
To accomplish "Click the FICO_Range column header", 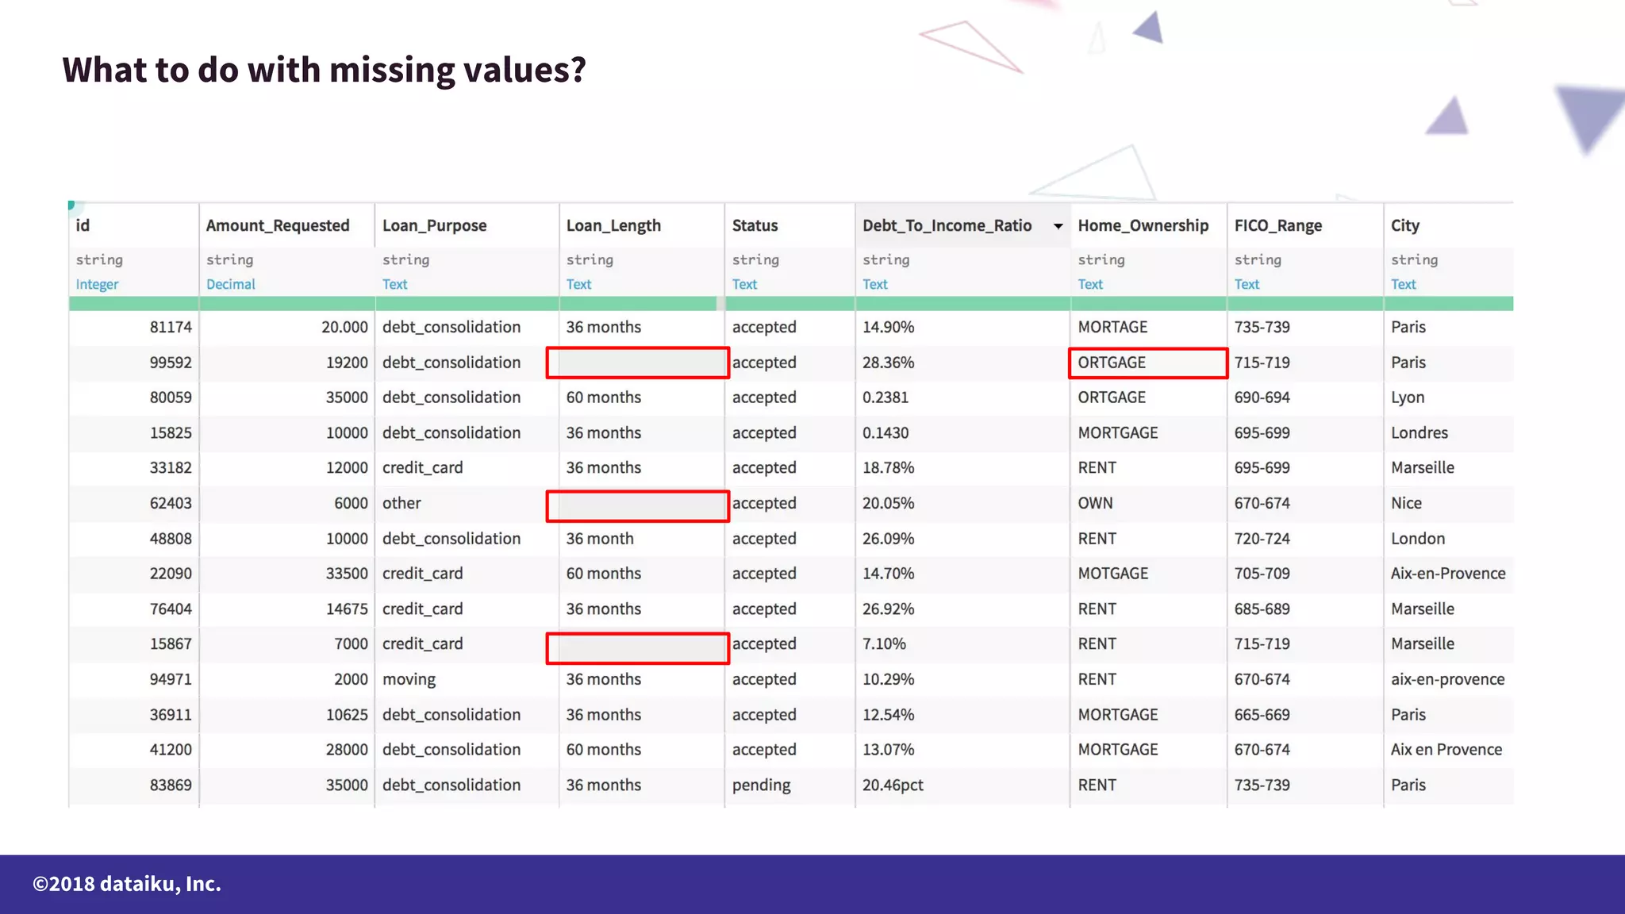I will coord(1277,225).
